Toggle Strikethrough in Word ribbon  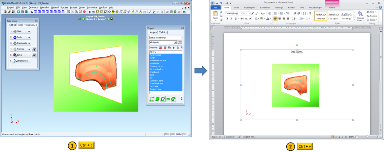pos(242,19)
